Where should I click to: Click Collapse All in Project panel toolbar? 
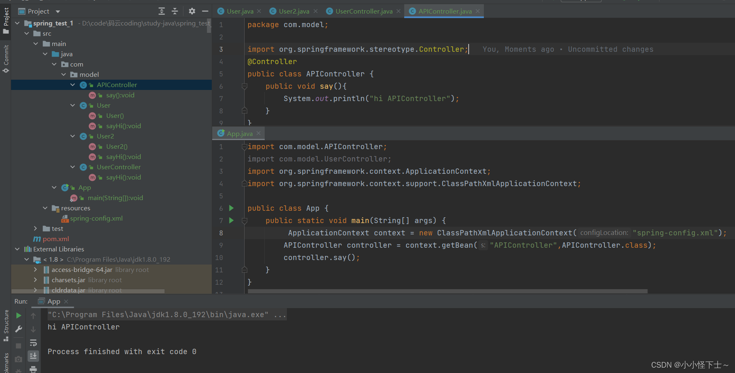click(175, 11)
